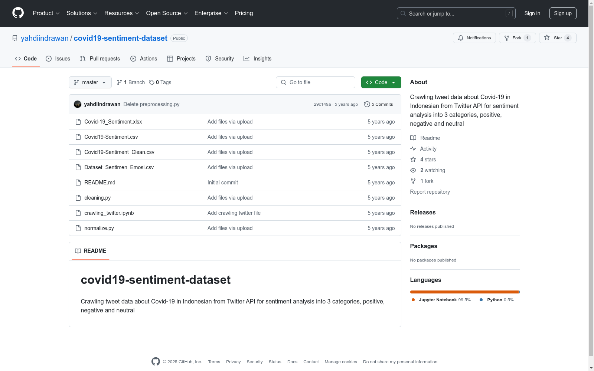Click the Sign up button

pos(563,13)
